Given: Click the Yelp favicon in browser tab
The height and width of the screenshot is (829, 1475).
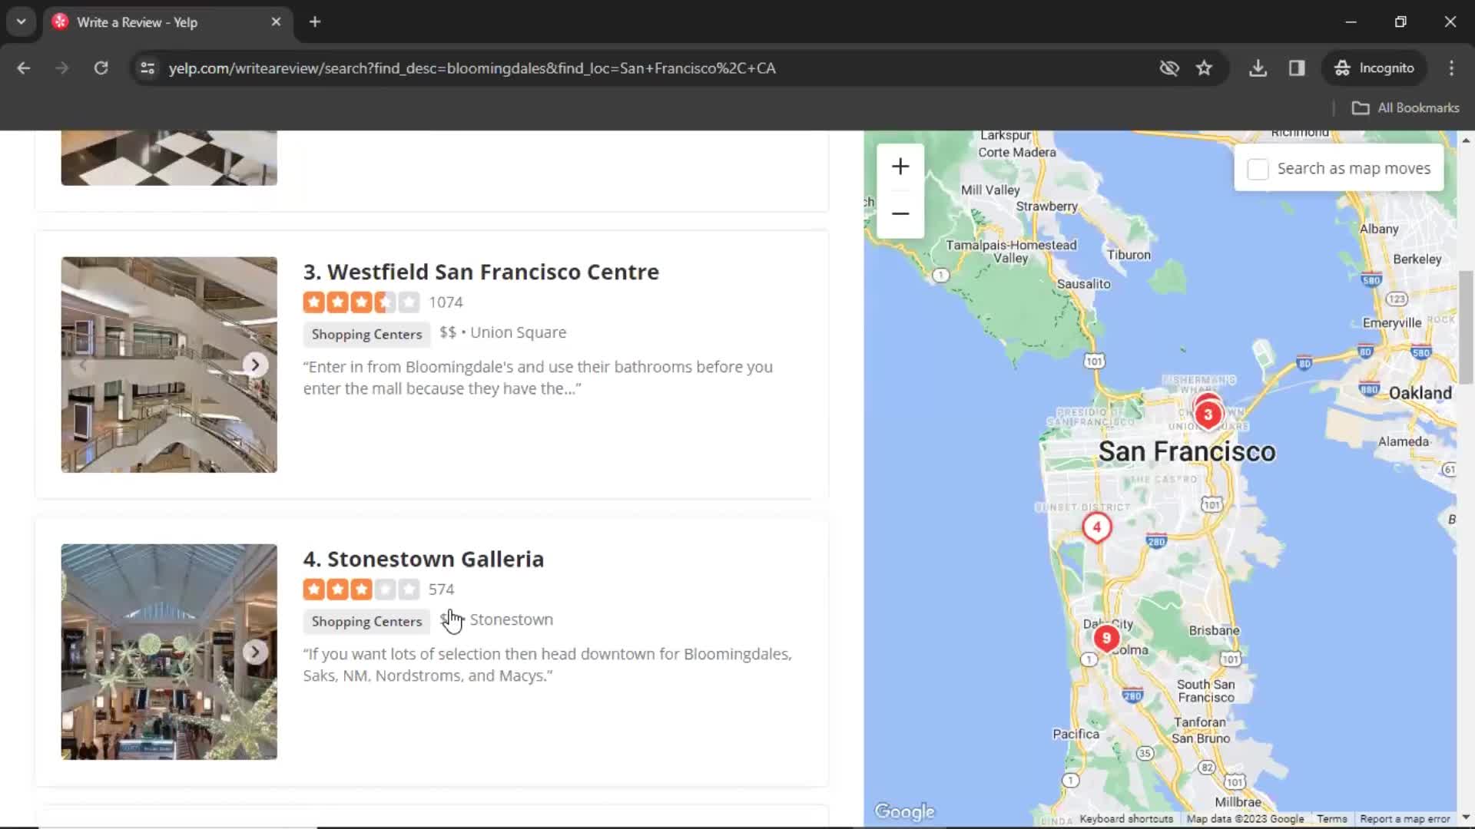Looking at the screenshot, I should pyautogui.click(x=61, y=21).
